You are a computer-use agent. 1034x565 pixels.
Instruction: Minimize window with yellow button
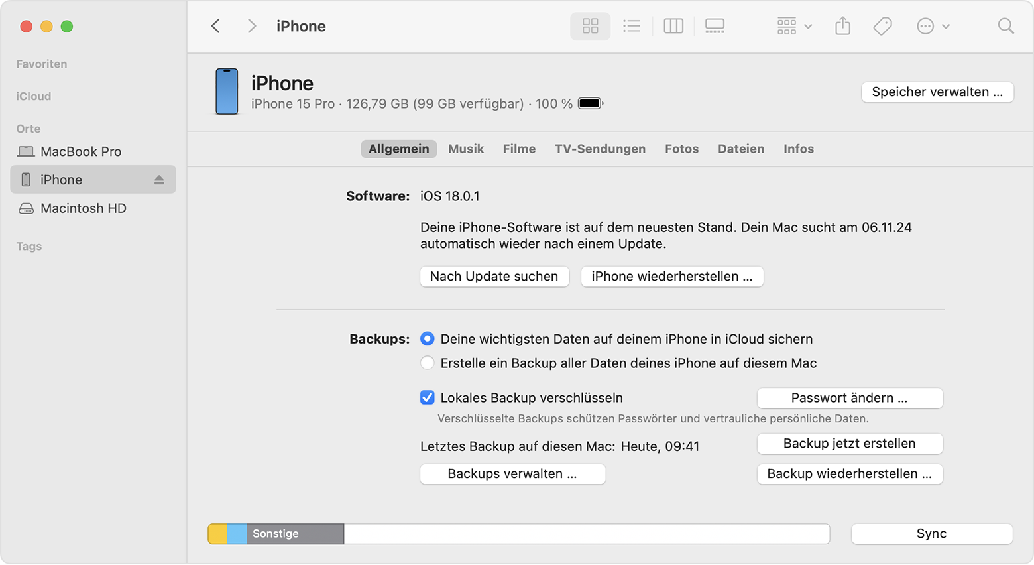pos(46,27)
